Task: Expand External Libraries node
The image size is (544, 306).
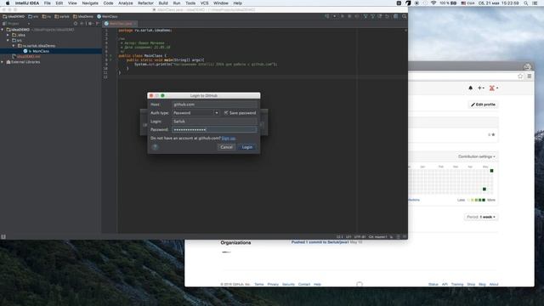Action: [x=3, y=62]
